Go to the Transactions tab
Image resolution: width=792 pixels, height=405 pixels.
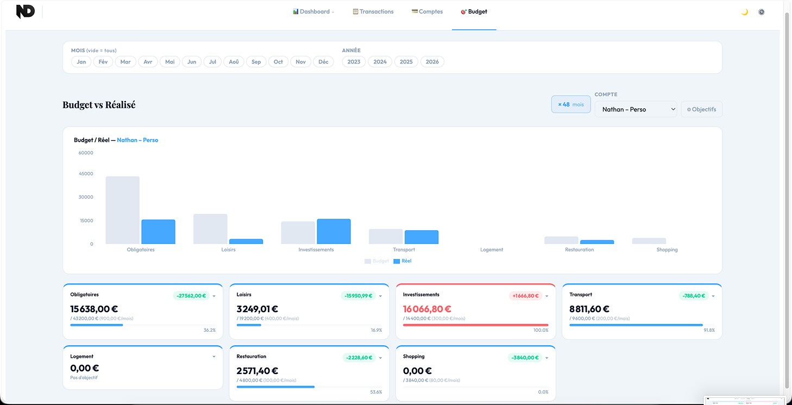coord(373,11)
